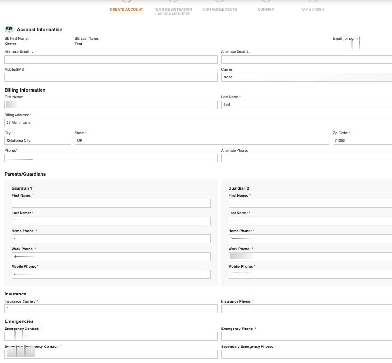Screen dimensions: 392x363
Task: Select the Billing Address field
Action: 198,122
